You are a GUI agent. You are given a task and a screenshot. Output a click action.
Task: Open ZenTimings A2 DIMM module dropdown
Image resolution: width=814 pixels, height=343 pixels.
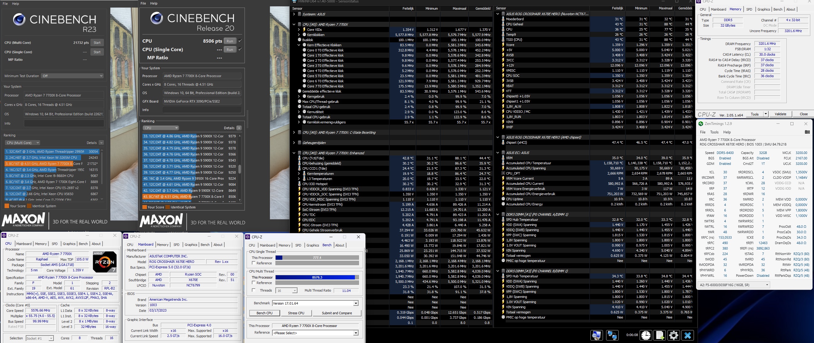[x=733, y=285]
